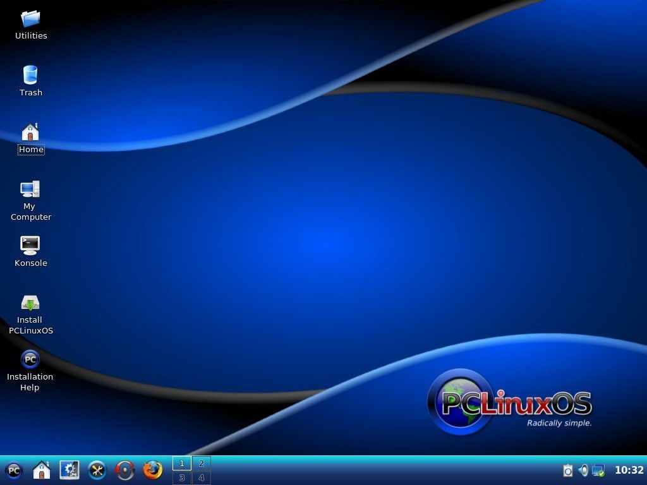Open the clipboard tray icon
The width and height of the screenshot is (647, 485).
(x=568, y=470)
